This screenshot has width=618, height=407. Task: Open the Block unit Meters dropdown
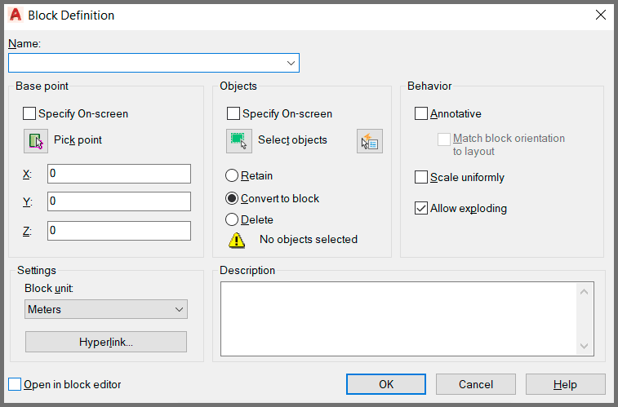coord(106,309)
